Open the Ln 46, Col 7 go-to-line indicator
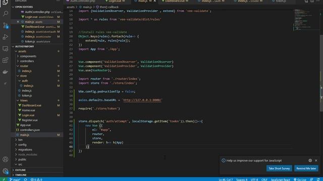The image size is (323, 181). pos(226,179)
